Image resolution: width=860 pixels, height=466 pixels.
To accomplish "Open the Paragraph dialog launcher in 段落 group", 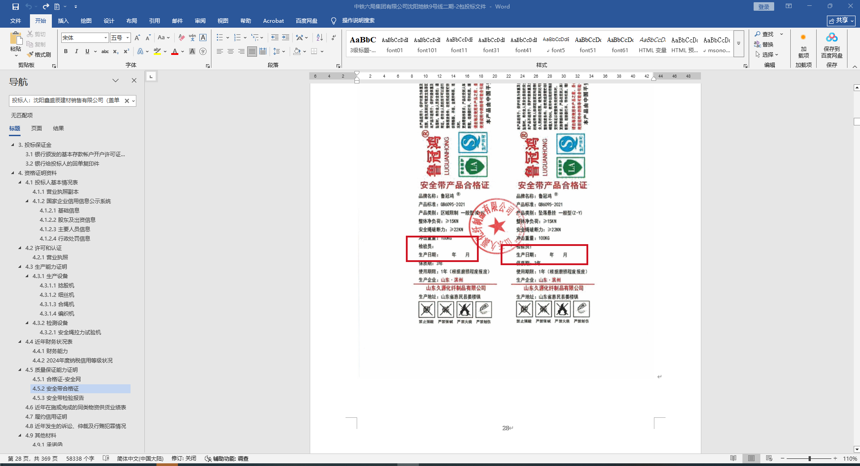I will point(338,66).
